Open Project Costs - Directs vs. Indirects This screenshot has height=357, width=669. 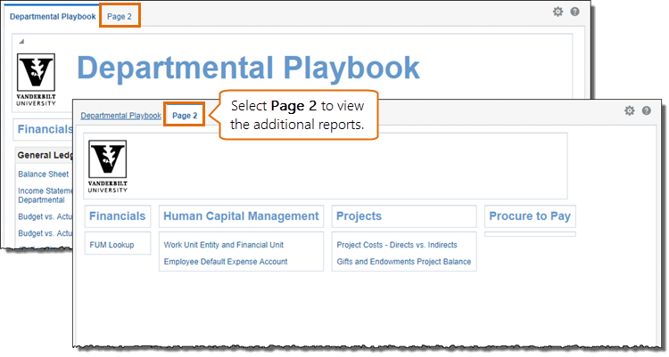click(397, 245)
